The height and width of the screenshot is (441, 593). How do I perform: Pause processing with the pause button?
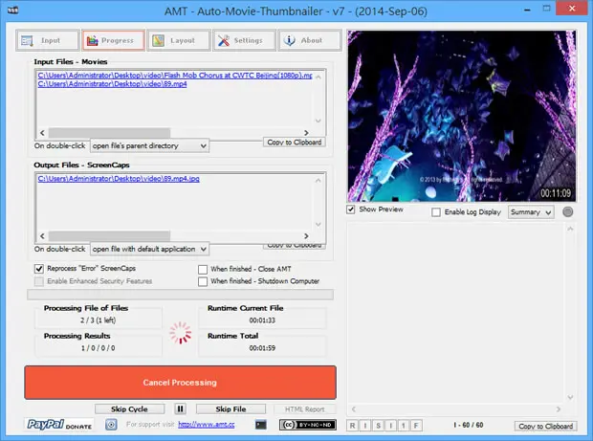pyautogui.click(x=180, y=408)
